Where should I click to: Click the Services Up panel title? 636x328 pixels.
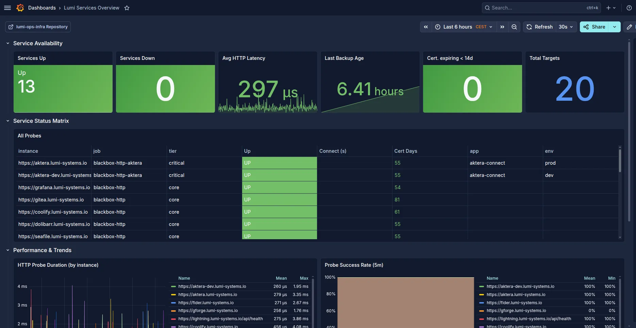[32, 58]
